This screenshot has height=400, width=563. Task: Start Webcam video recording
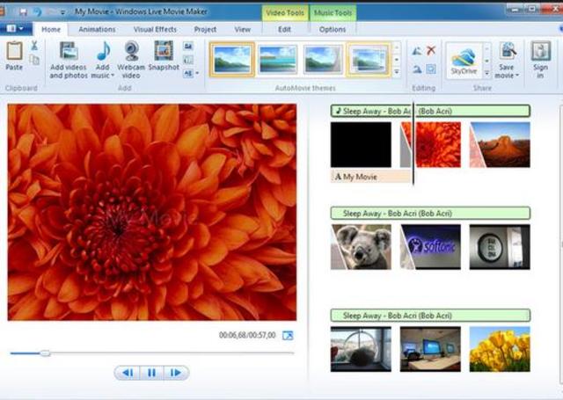coord(131,60)
